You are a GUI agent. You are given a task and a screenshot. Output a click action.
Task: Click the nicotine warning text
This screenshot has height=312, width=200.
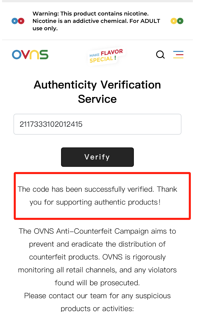(97, 21)
